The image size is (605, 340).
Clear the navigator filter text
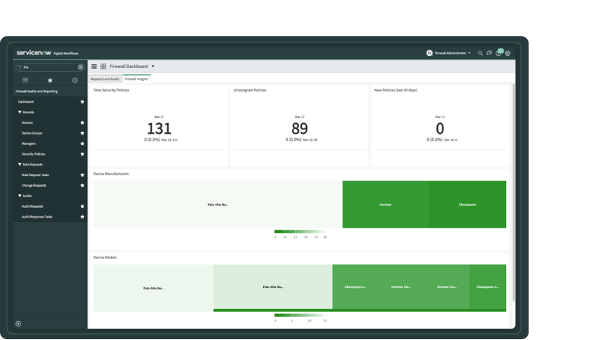81,67
